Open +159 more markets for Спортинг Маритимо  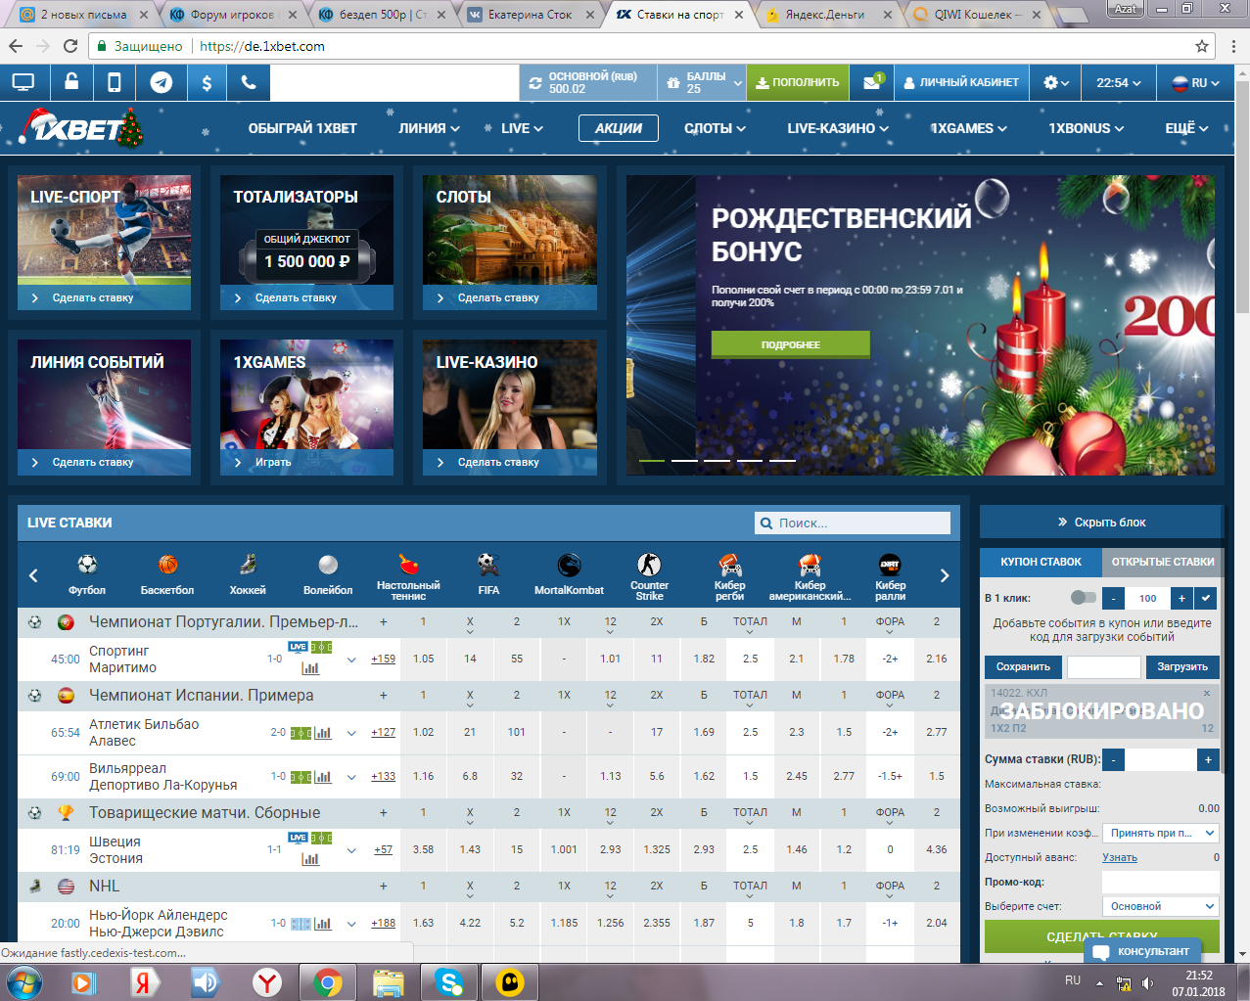coord(384,659)
